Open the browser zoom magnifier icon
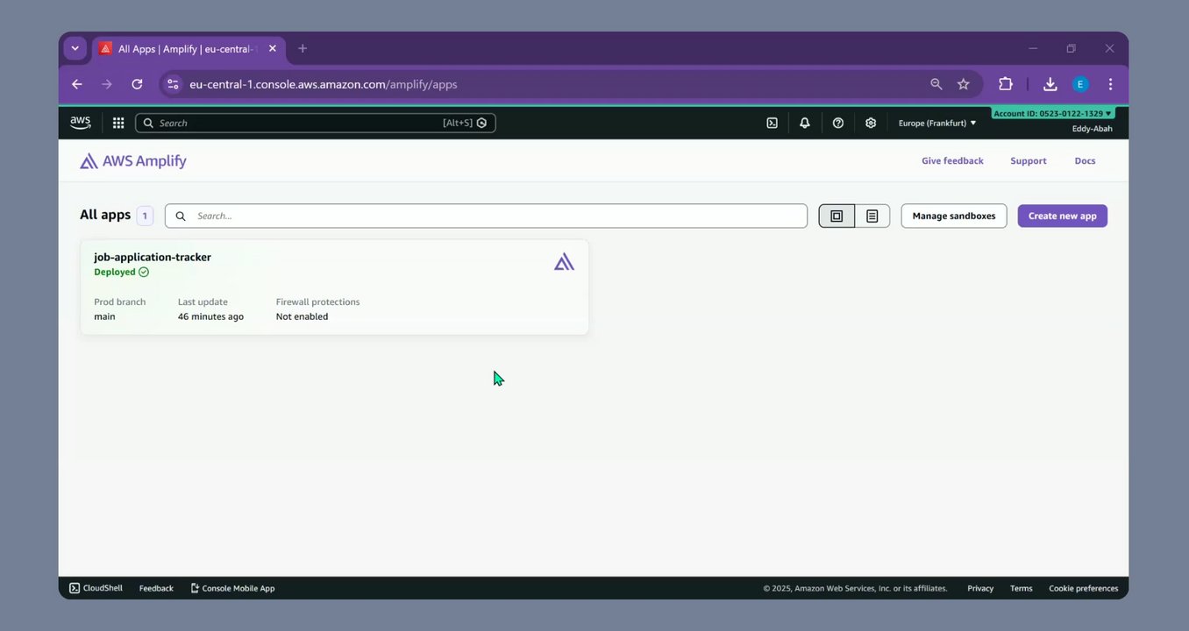Image resolution: width=1189 pixels, height=631 pixels. pos(936,84)
